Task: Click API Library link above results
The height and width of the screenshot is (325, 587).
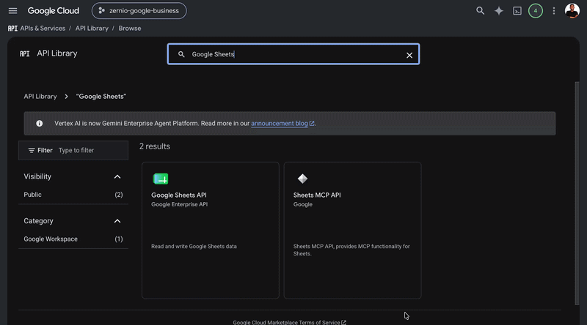Action: (40, 97)
